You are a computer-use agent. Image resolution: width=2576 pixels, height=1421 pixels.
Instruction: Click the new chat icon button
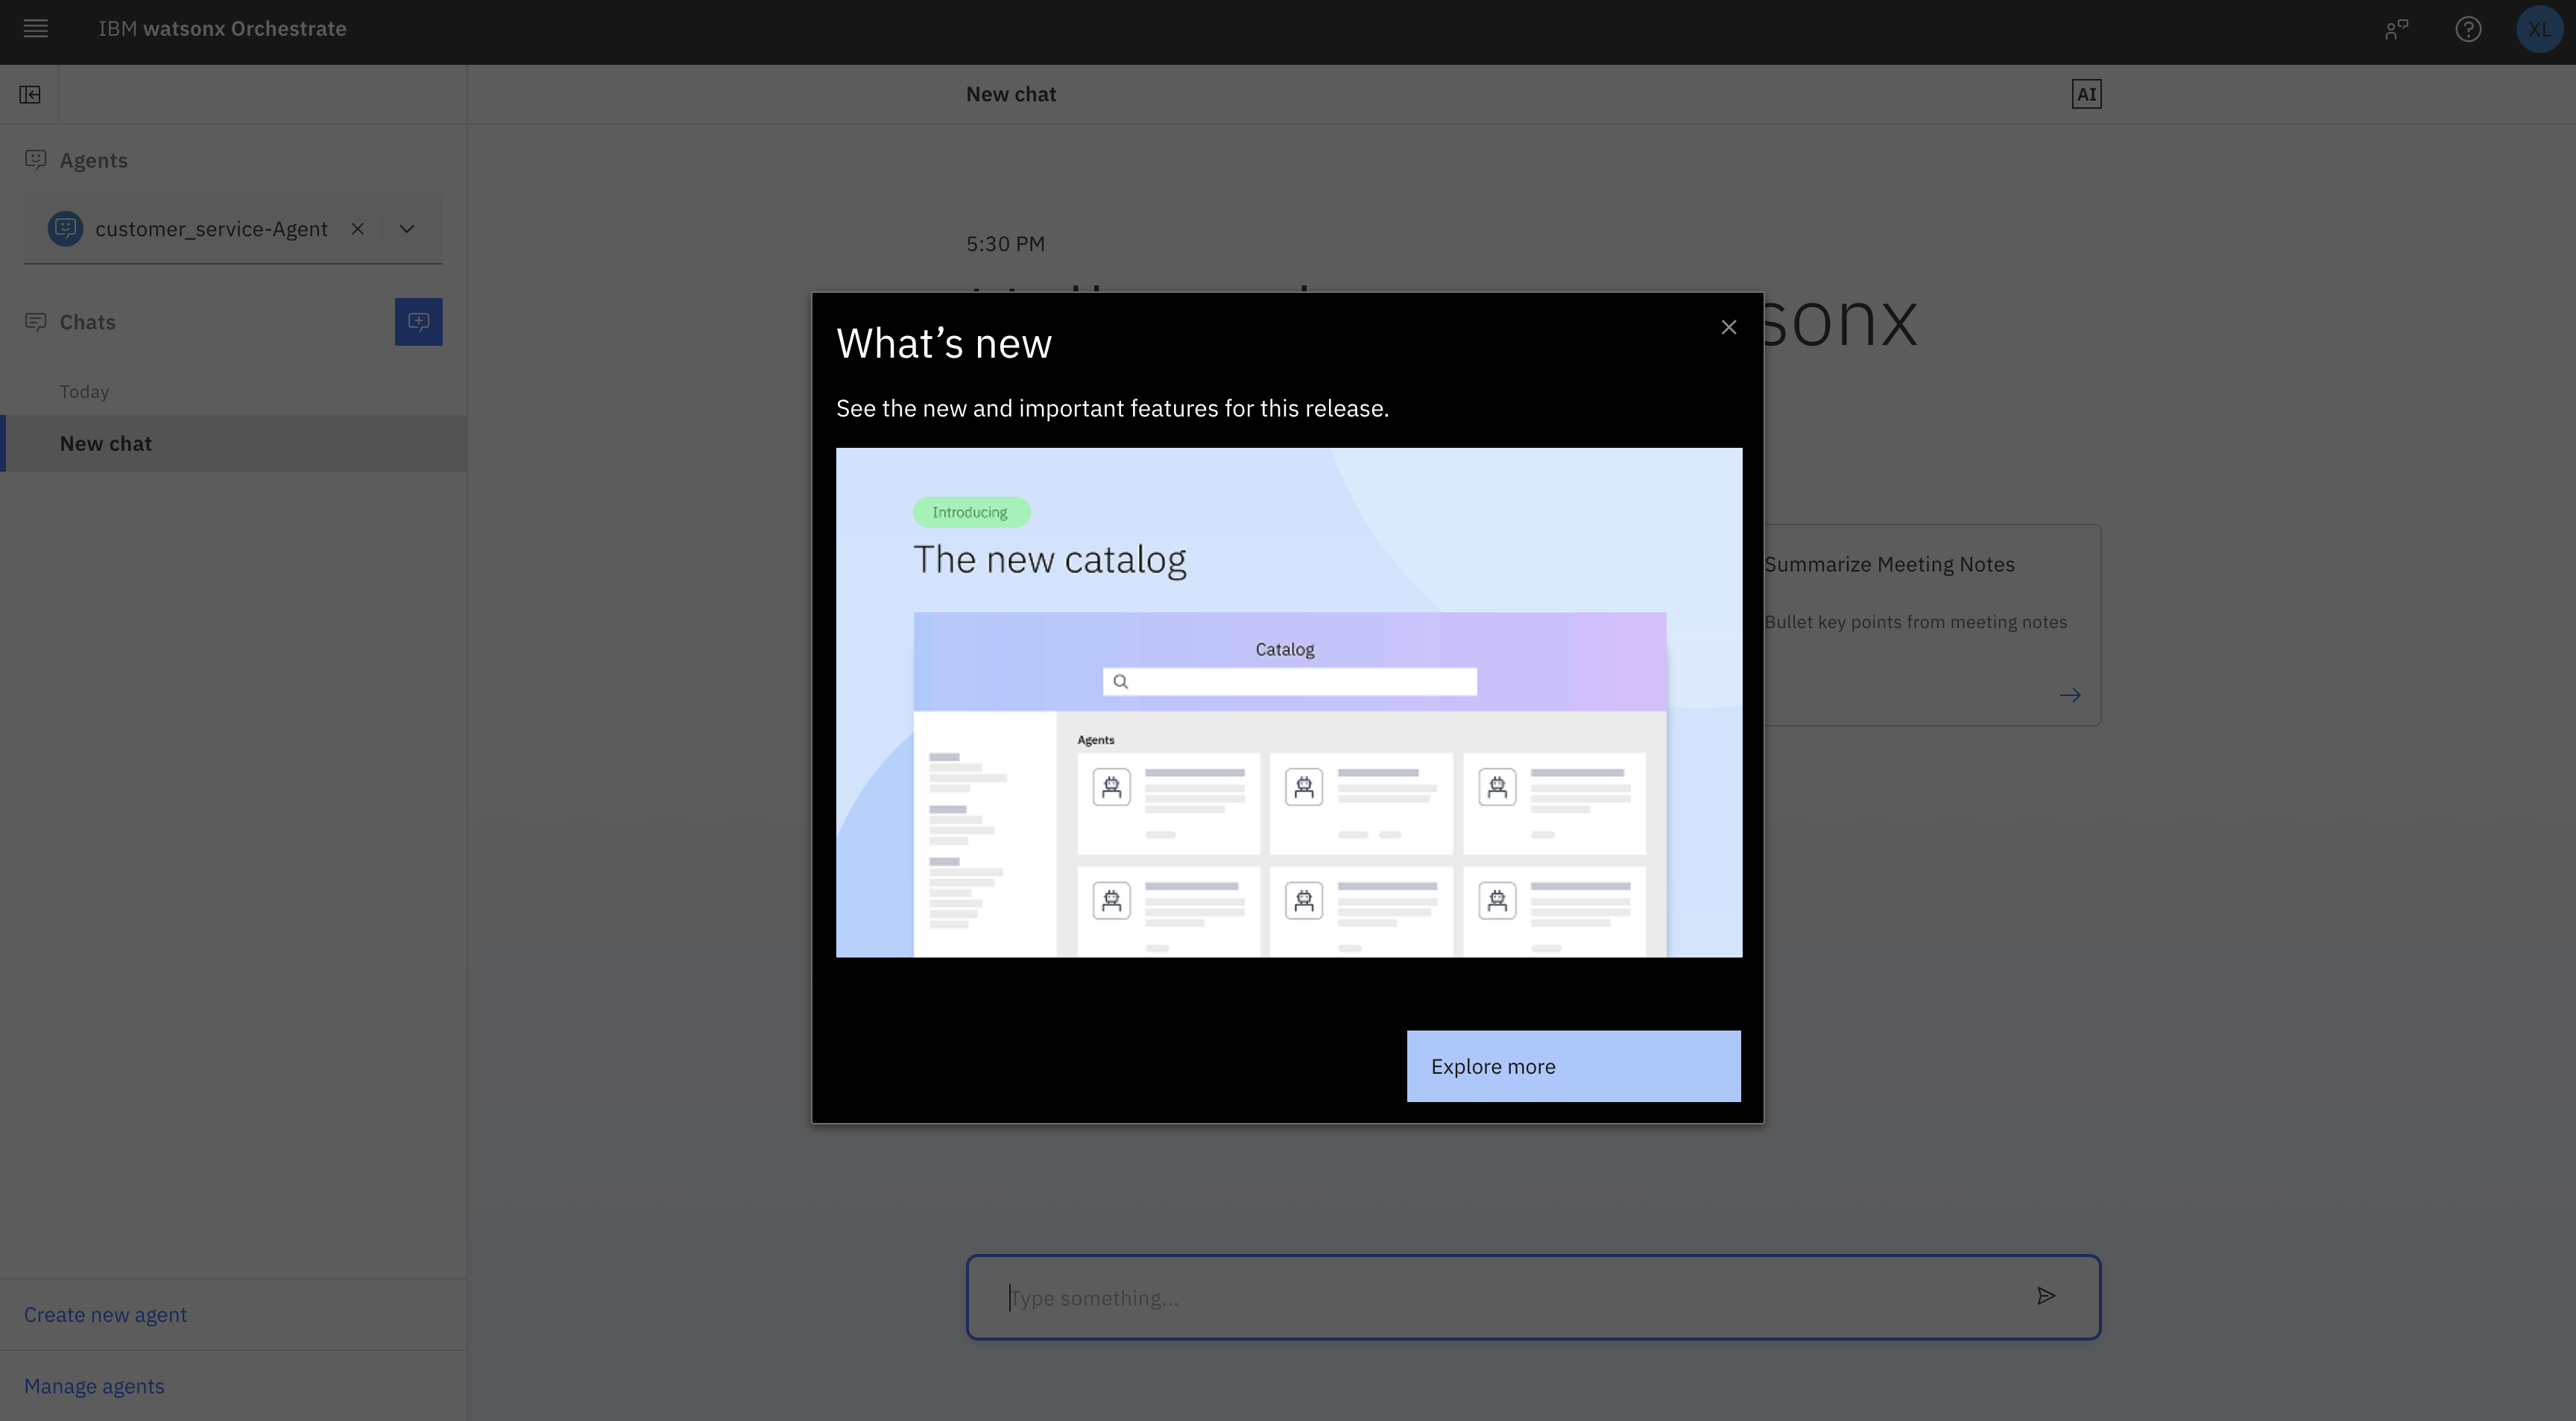(x=418, y=322)
